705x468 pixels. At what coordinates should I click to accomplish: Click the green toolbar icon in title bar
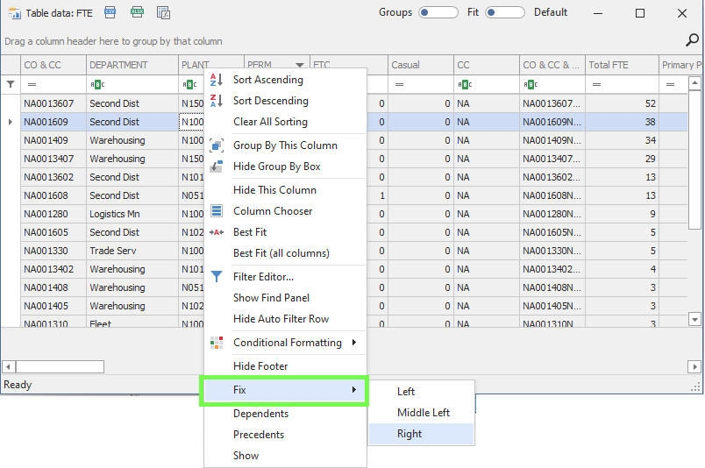pos(137,12)
